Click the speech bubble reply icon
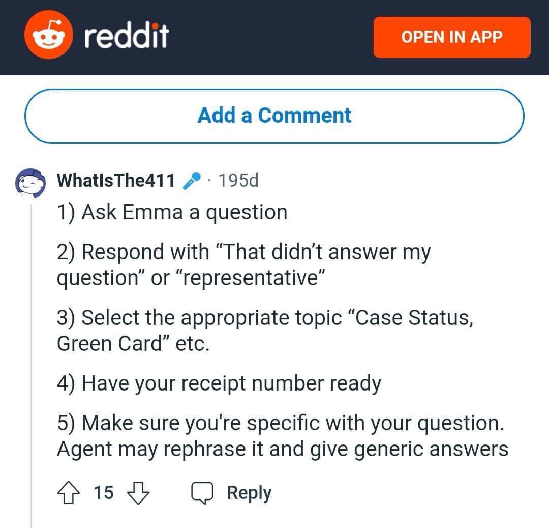This screenshot has width=549, height=528. coord(202,492)
